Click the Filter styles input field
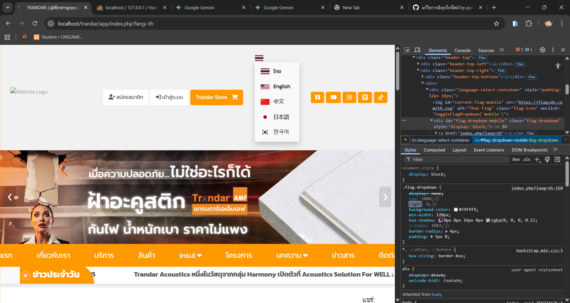The width and height of the screenshot is (570, 303). 457,160
